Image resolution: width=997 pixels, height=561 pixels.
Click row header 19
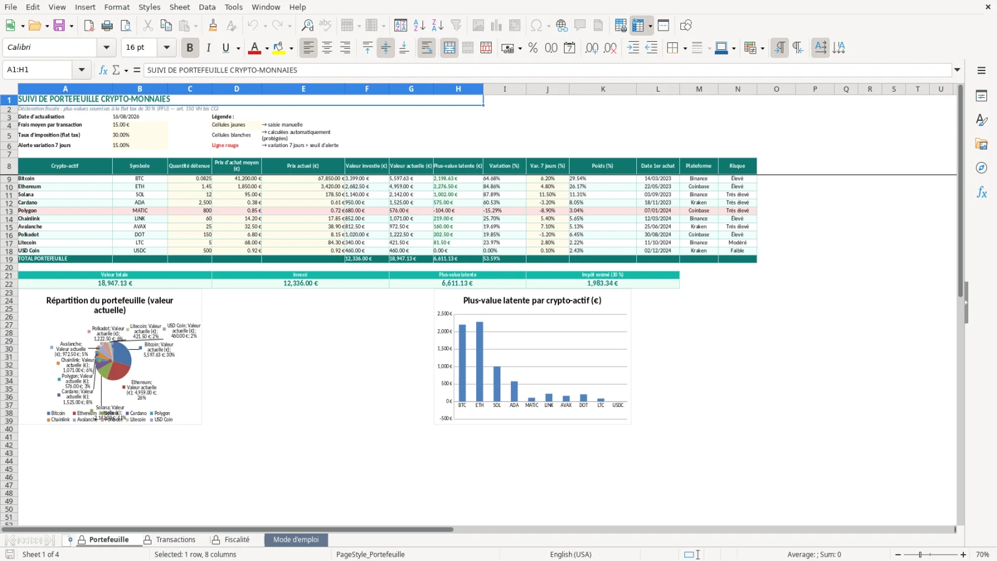[9, 259]
